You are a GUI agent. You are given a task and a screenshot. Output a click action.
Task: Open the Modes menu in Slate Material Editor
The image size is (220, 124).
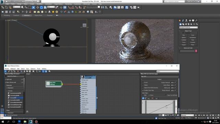coord(7,69)
